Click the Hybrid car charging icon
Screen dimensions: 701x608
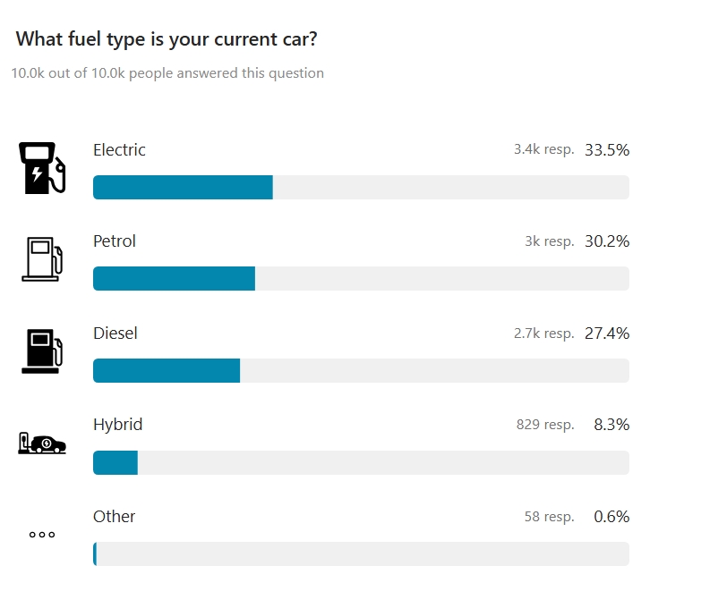42,443
